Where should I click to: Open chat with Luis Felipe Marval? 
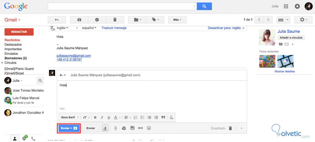(24, 100)
